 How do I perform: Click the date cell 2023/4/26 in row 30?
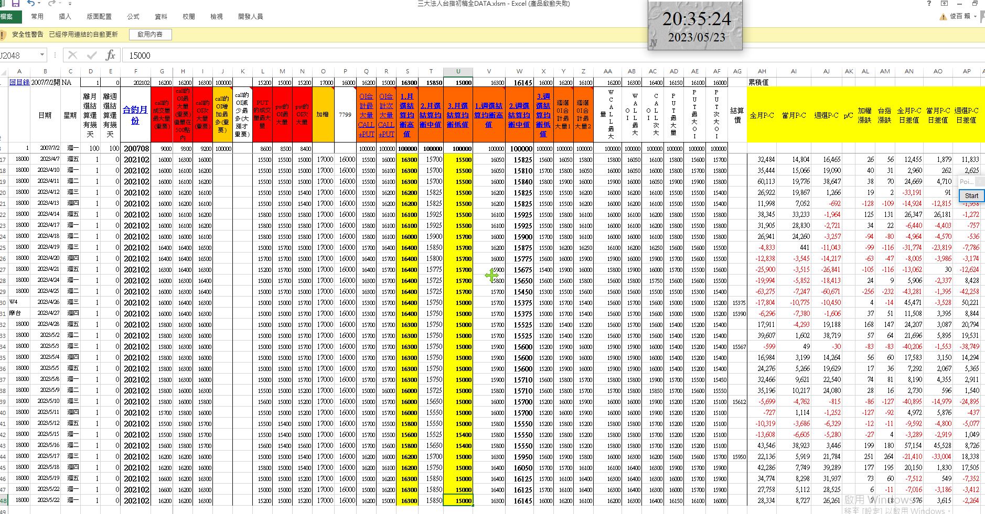[x=46, y=302]
